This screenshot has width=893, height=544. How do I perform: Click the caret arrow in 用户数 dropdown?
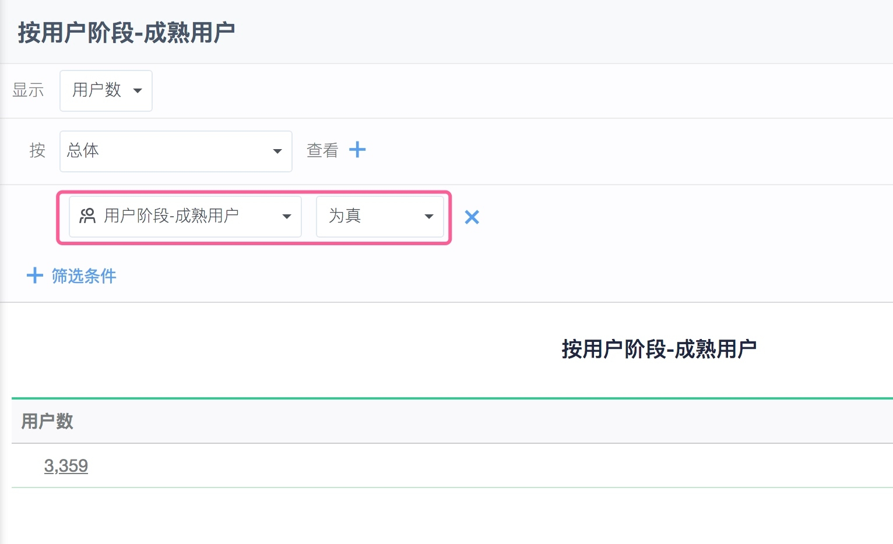(x=138, y=91)
